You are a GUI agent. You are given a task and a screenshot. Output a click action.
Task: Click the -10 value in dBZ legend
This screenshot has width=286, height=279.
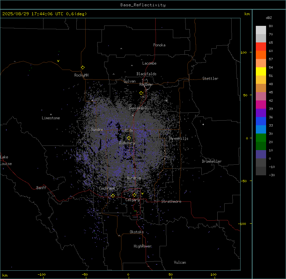click(x=272, y=167)
